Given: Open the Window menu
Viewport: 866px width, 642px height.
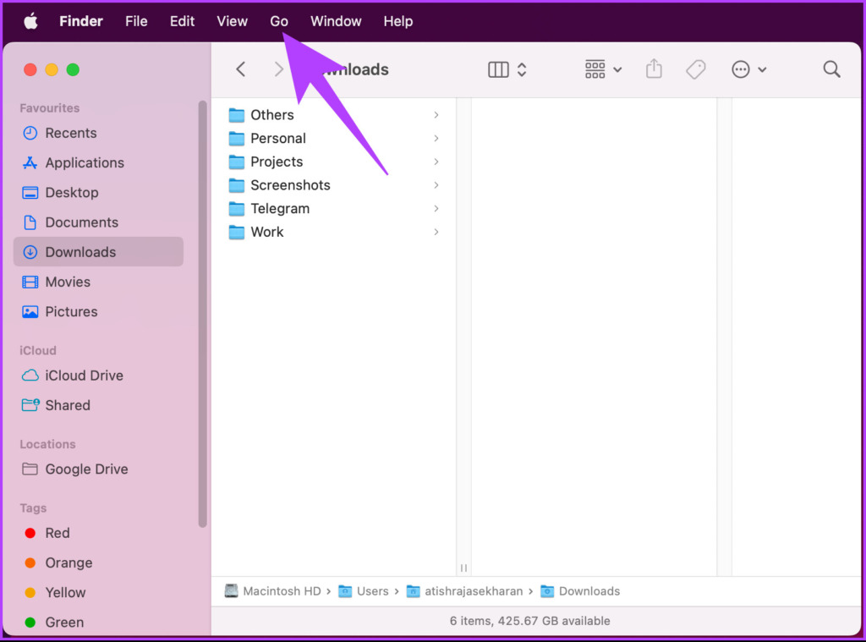Looking at the screenshot, I should tap(336, 21).
